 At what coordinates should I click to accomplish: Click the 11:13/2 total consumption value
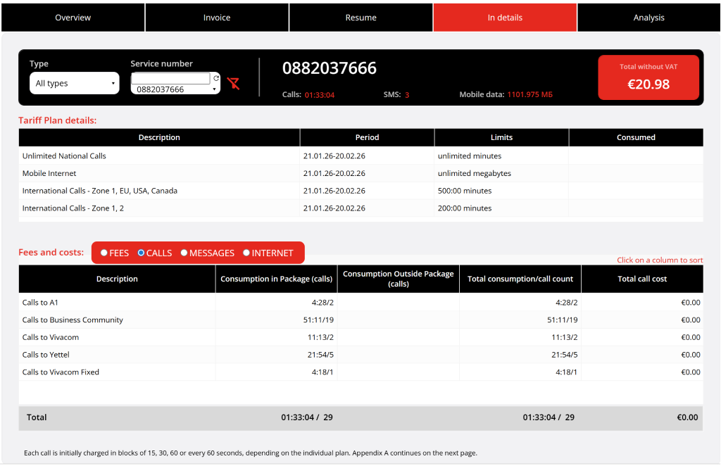coord(564,337)
